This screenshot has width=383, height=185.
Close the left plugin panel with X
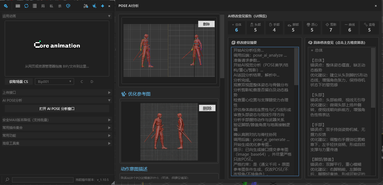[x=109, y=6]
